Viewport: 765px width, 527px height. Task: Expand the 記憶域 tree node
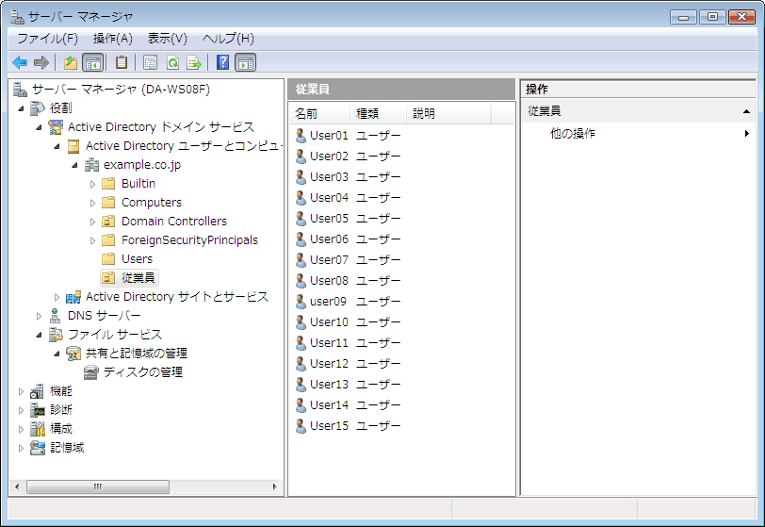(x=21, y=448)
